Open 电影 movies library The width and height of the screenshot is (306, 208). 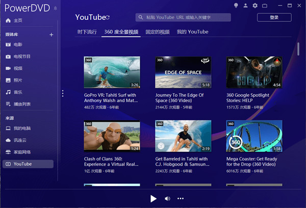pos(18,44)
